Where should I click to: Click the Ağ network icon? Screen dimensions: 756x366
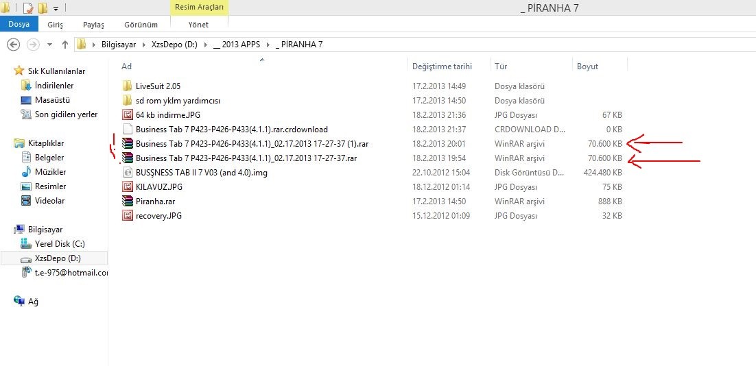click(x=19, y=302)
